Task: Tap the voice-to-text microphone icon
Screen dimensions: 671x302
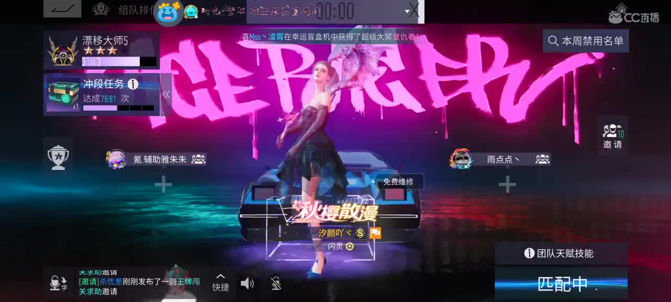Action: click(x=58, y=284)
